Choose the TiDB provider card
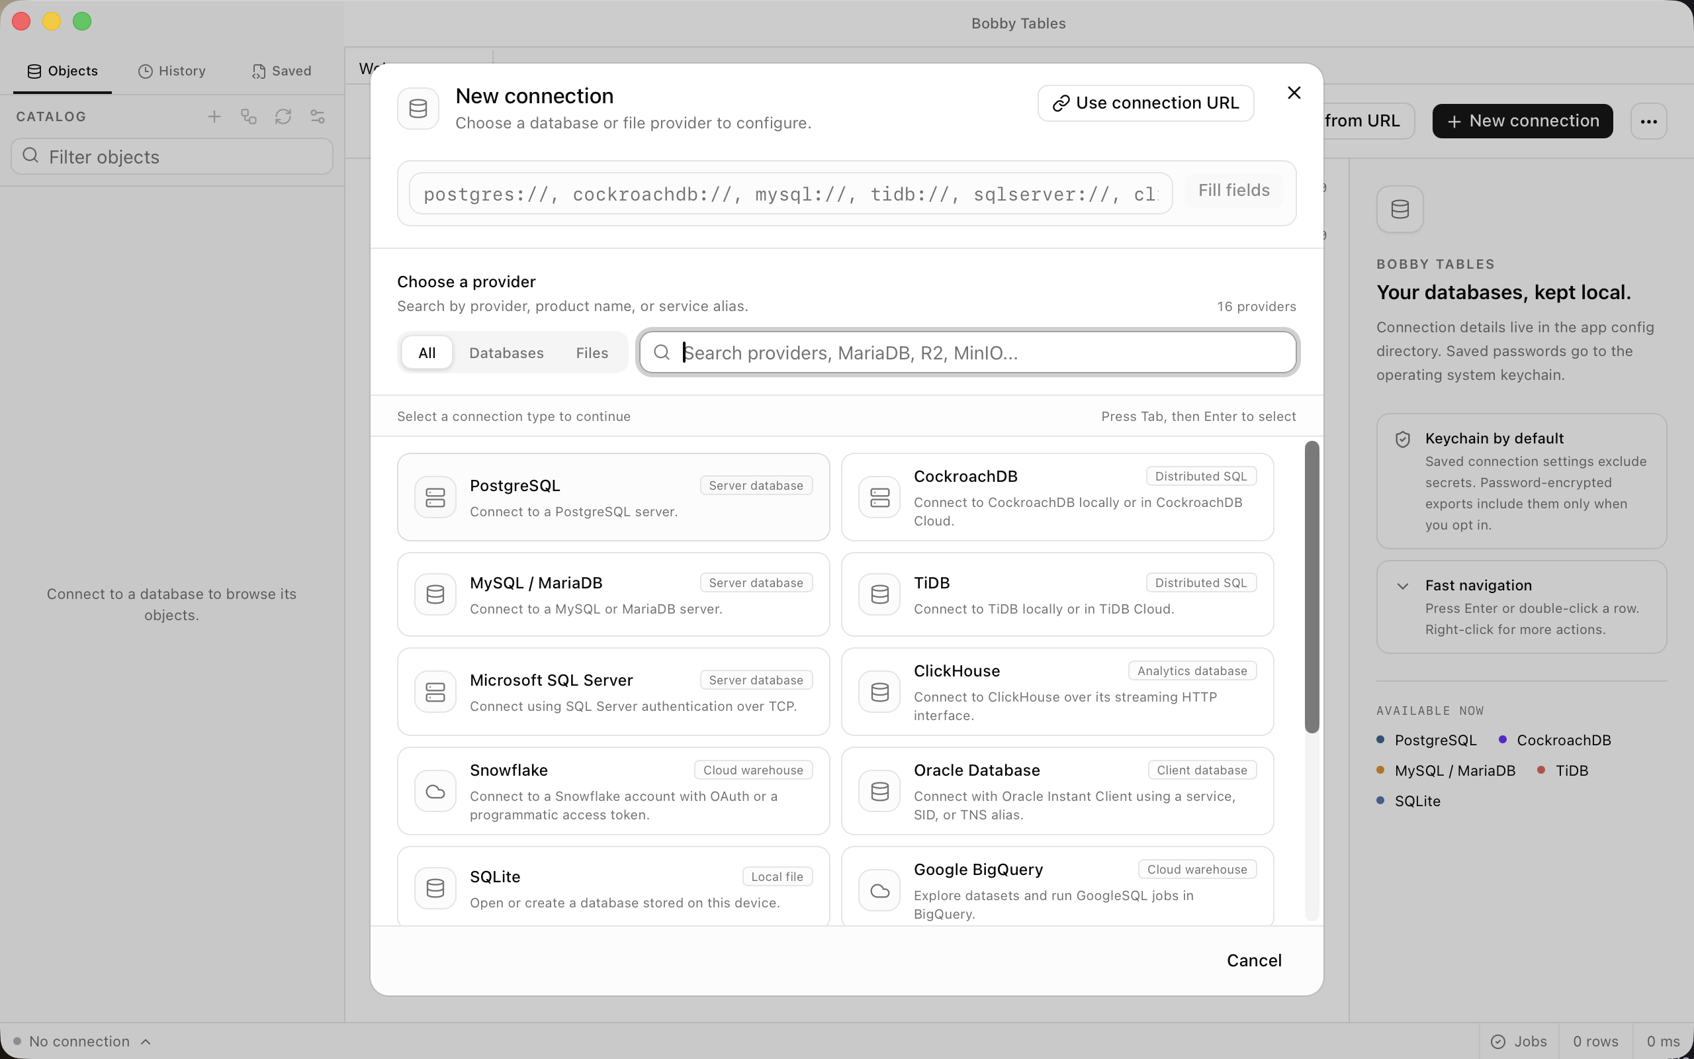Screen dimensions: 1694x1059 [x=1057, y=594]
